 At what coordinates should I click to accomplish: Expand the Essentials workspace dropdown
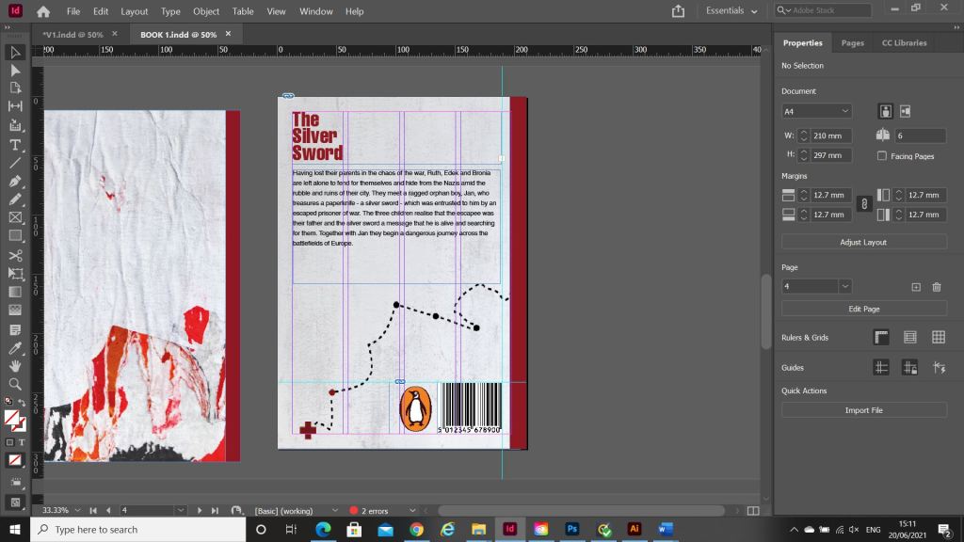[x=732, y=11]
